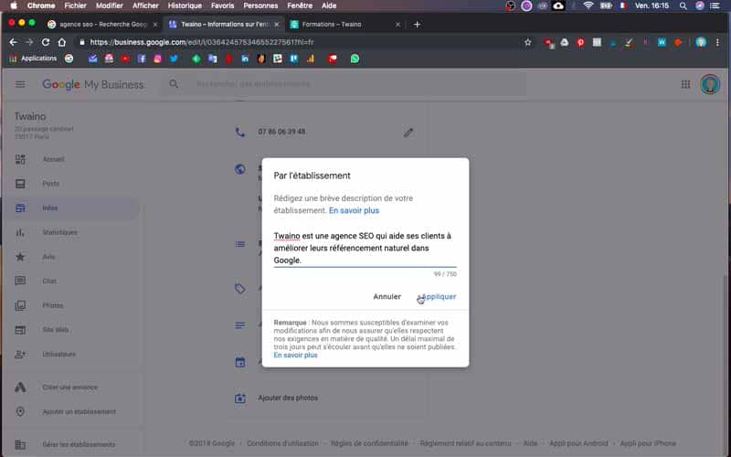The height and width of the screenshot is (457, 731).
Task: Open the Appli pour Android footer link
Action: click(578, 443)
